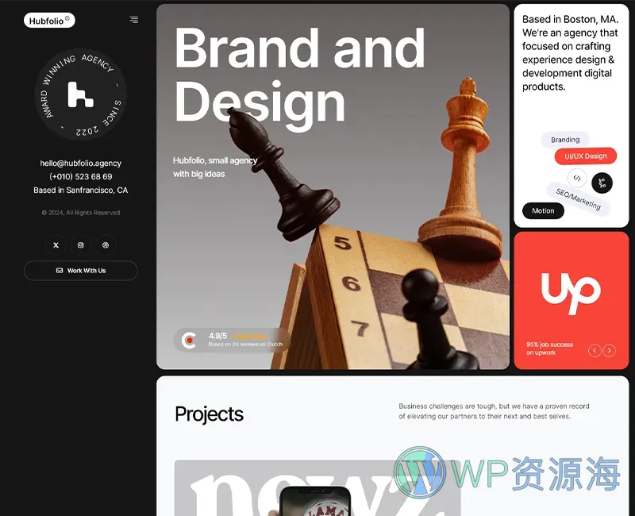The height and width of the screenshot is (516, 635).
Task: Select the Branding tag
Action: tap(565, 140)
